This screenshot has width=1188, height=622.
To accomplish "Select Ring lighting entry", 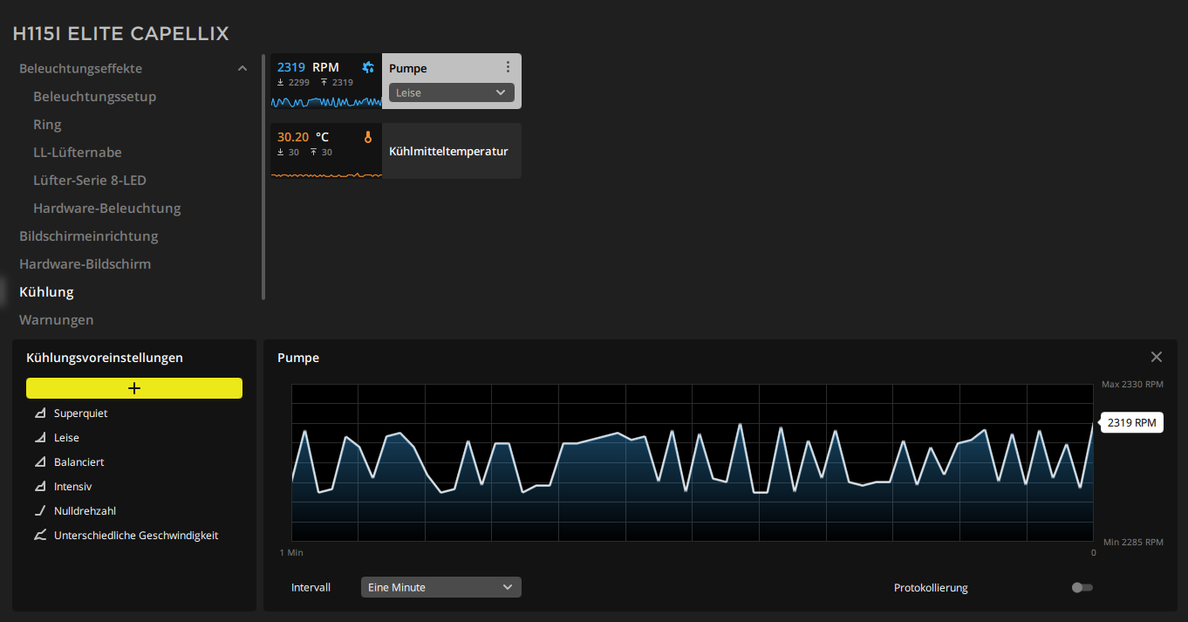I will coord(47,125).
